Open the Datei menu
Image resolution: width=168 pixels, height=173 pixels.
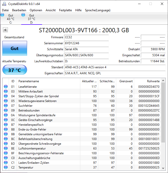(5, 10)
